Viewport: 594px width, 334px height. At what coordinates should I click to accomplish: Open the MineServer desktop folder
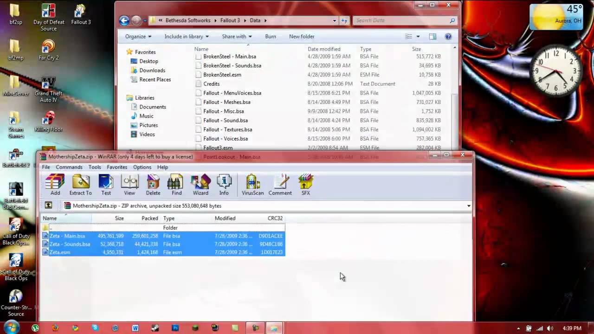(x=16, y=86)
